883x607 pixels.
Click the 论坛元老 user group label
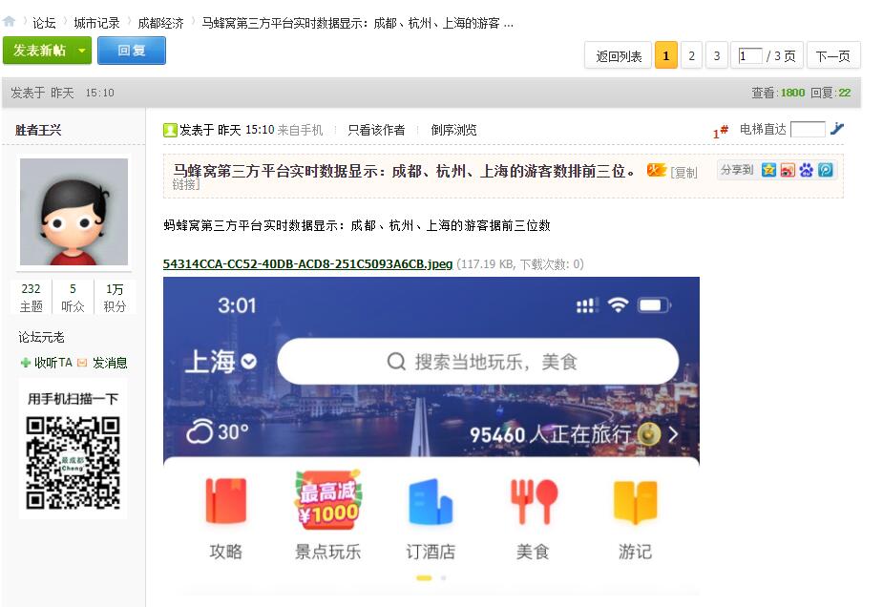[41, 337]
